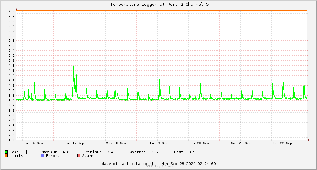The image size is (317, 170).
Task: Click the highest temperature spike on Tue 17 Sep
Action: pos(74,67)
